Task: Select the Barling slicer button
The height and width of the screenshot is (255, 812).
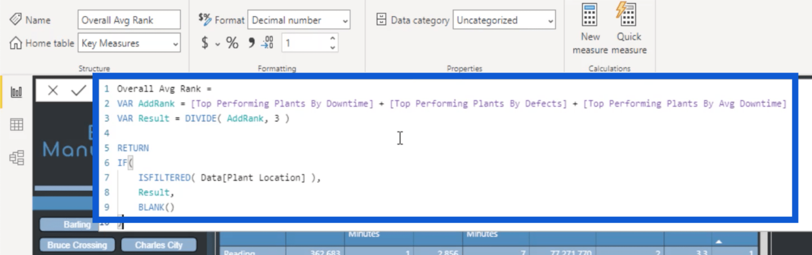Action: pyautogui.click(x=66, y=225)
